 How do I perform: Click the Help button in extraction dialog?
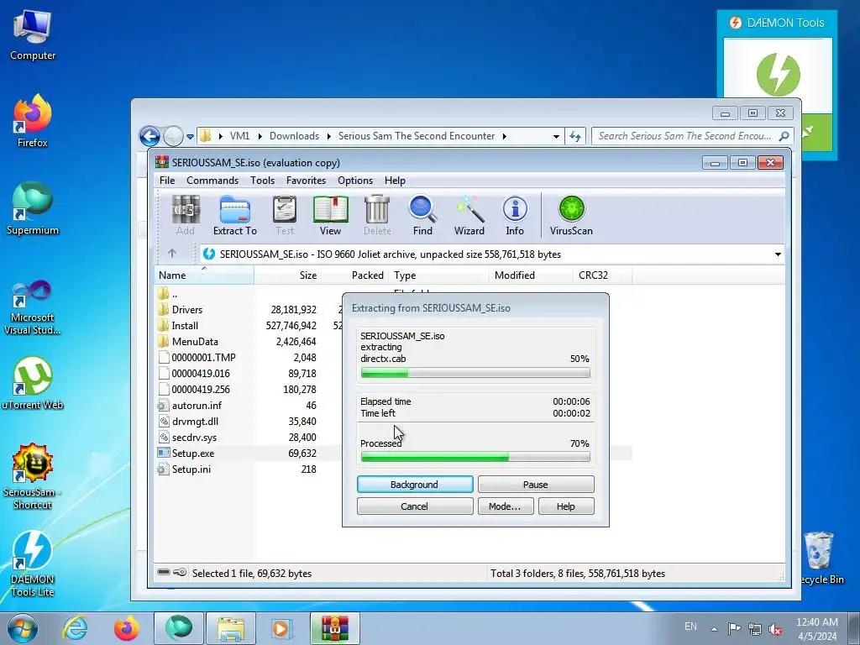[565, 506]
